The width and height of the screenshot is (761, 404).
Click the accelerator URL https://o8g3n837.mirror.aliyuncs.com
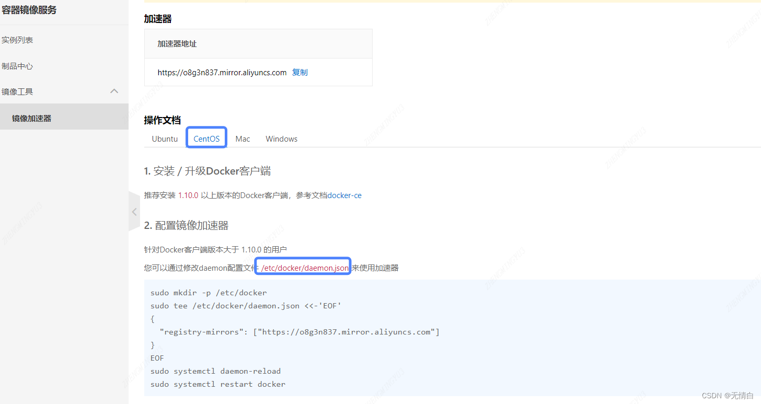222,72
